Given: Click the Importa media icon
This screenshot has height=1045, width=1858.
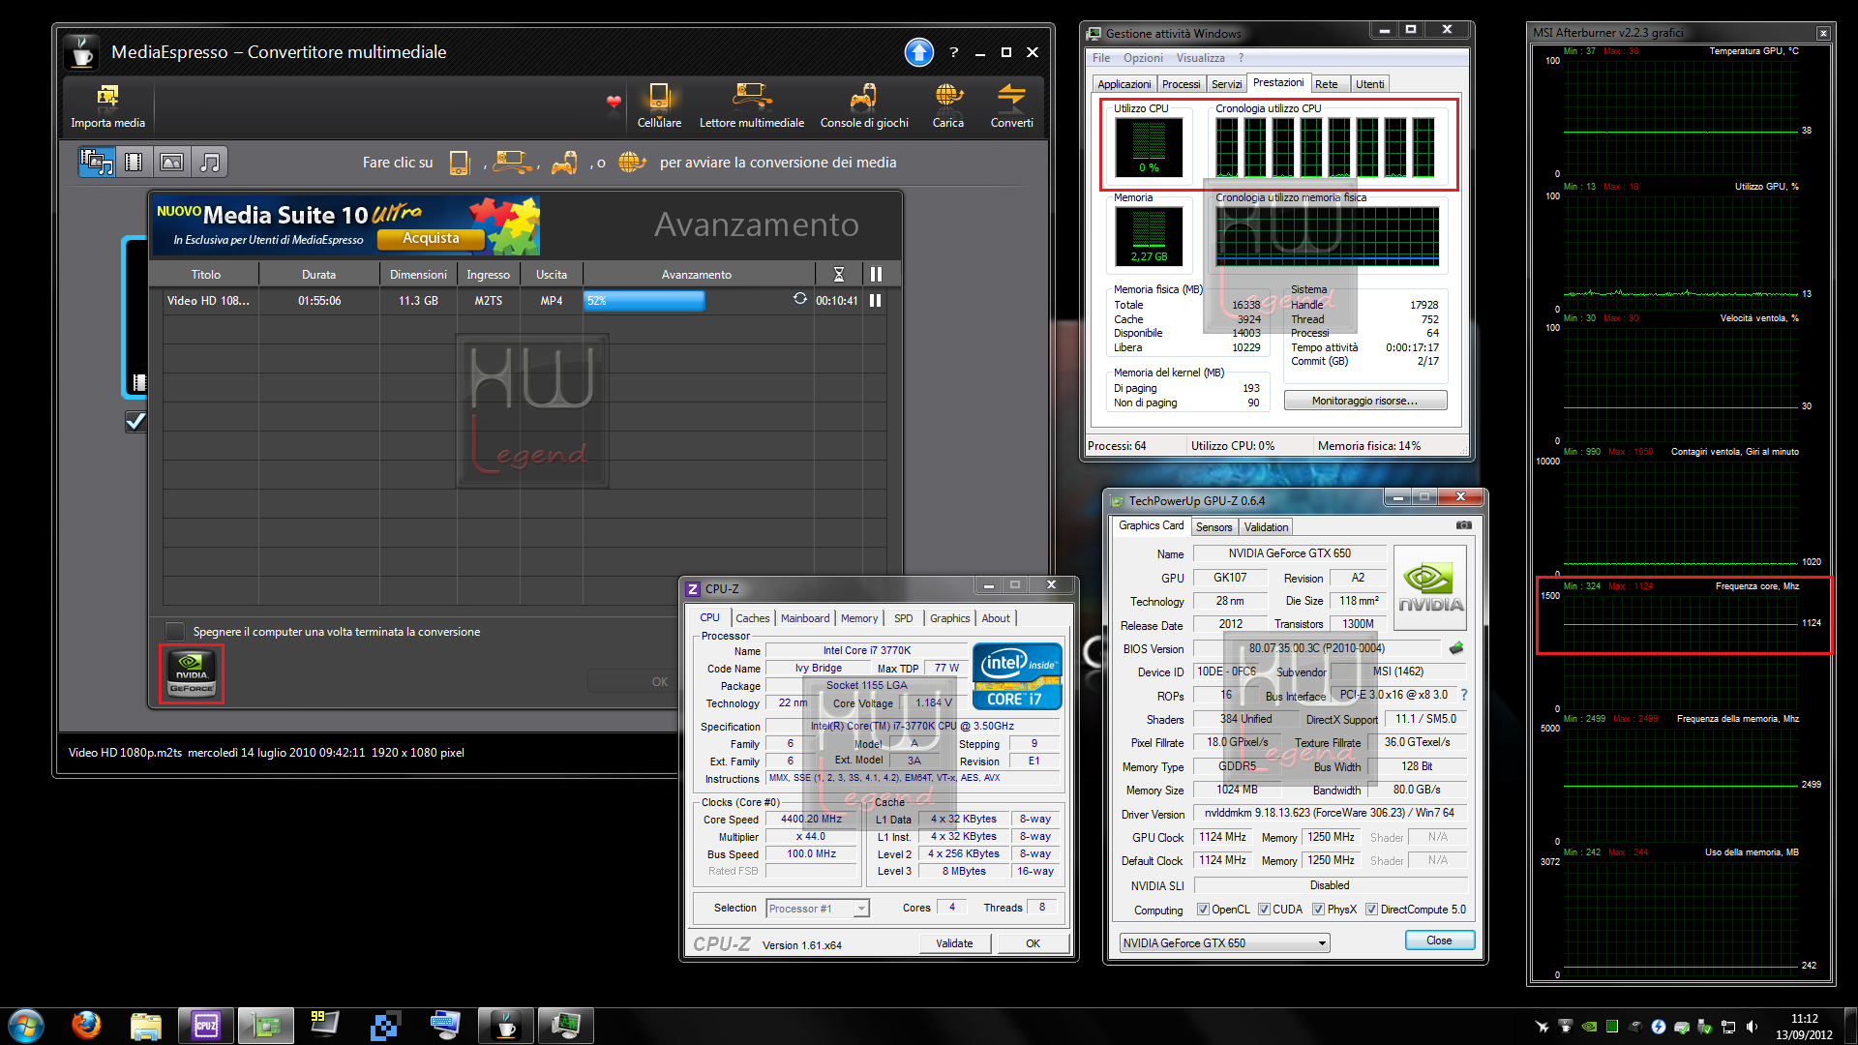Looking at the screenshot, I should click(x=107, y=96).
